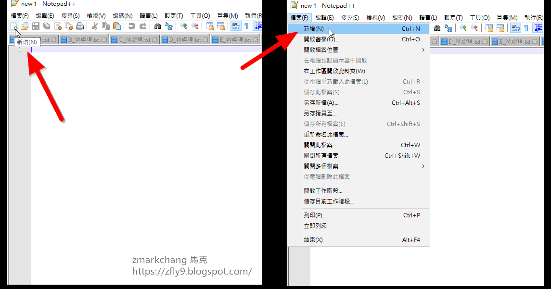Toggle indent guide icon in right window
The image size is (551, 289).
538,28
